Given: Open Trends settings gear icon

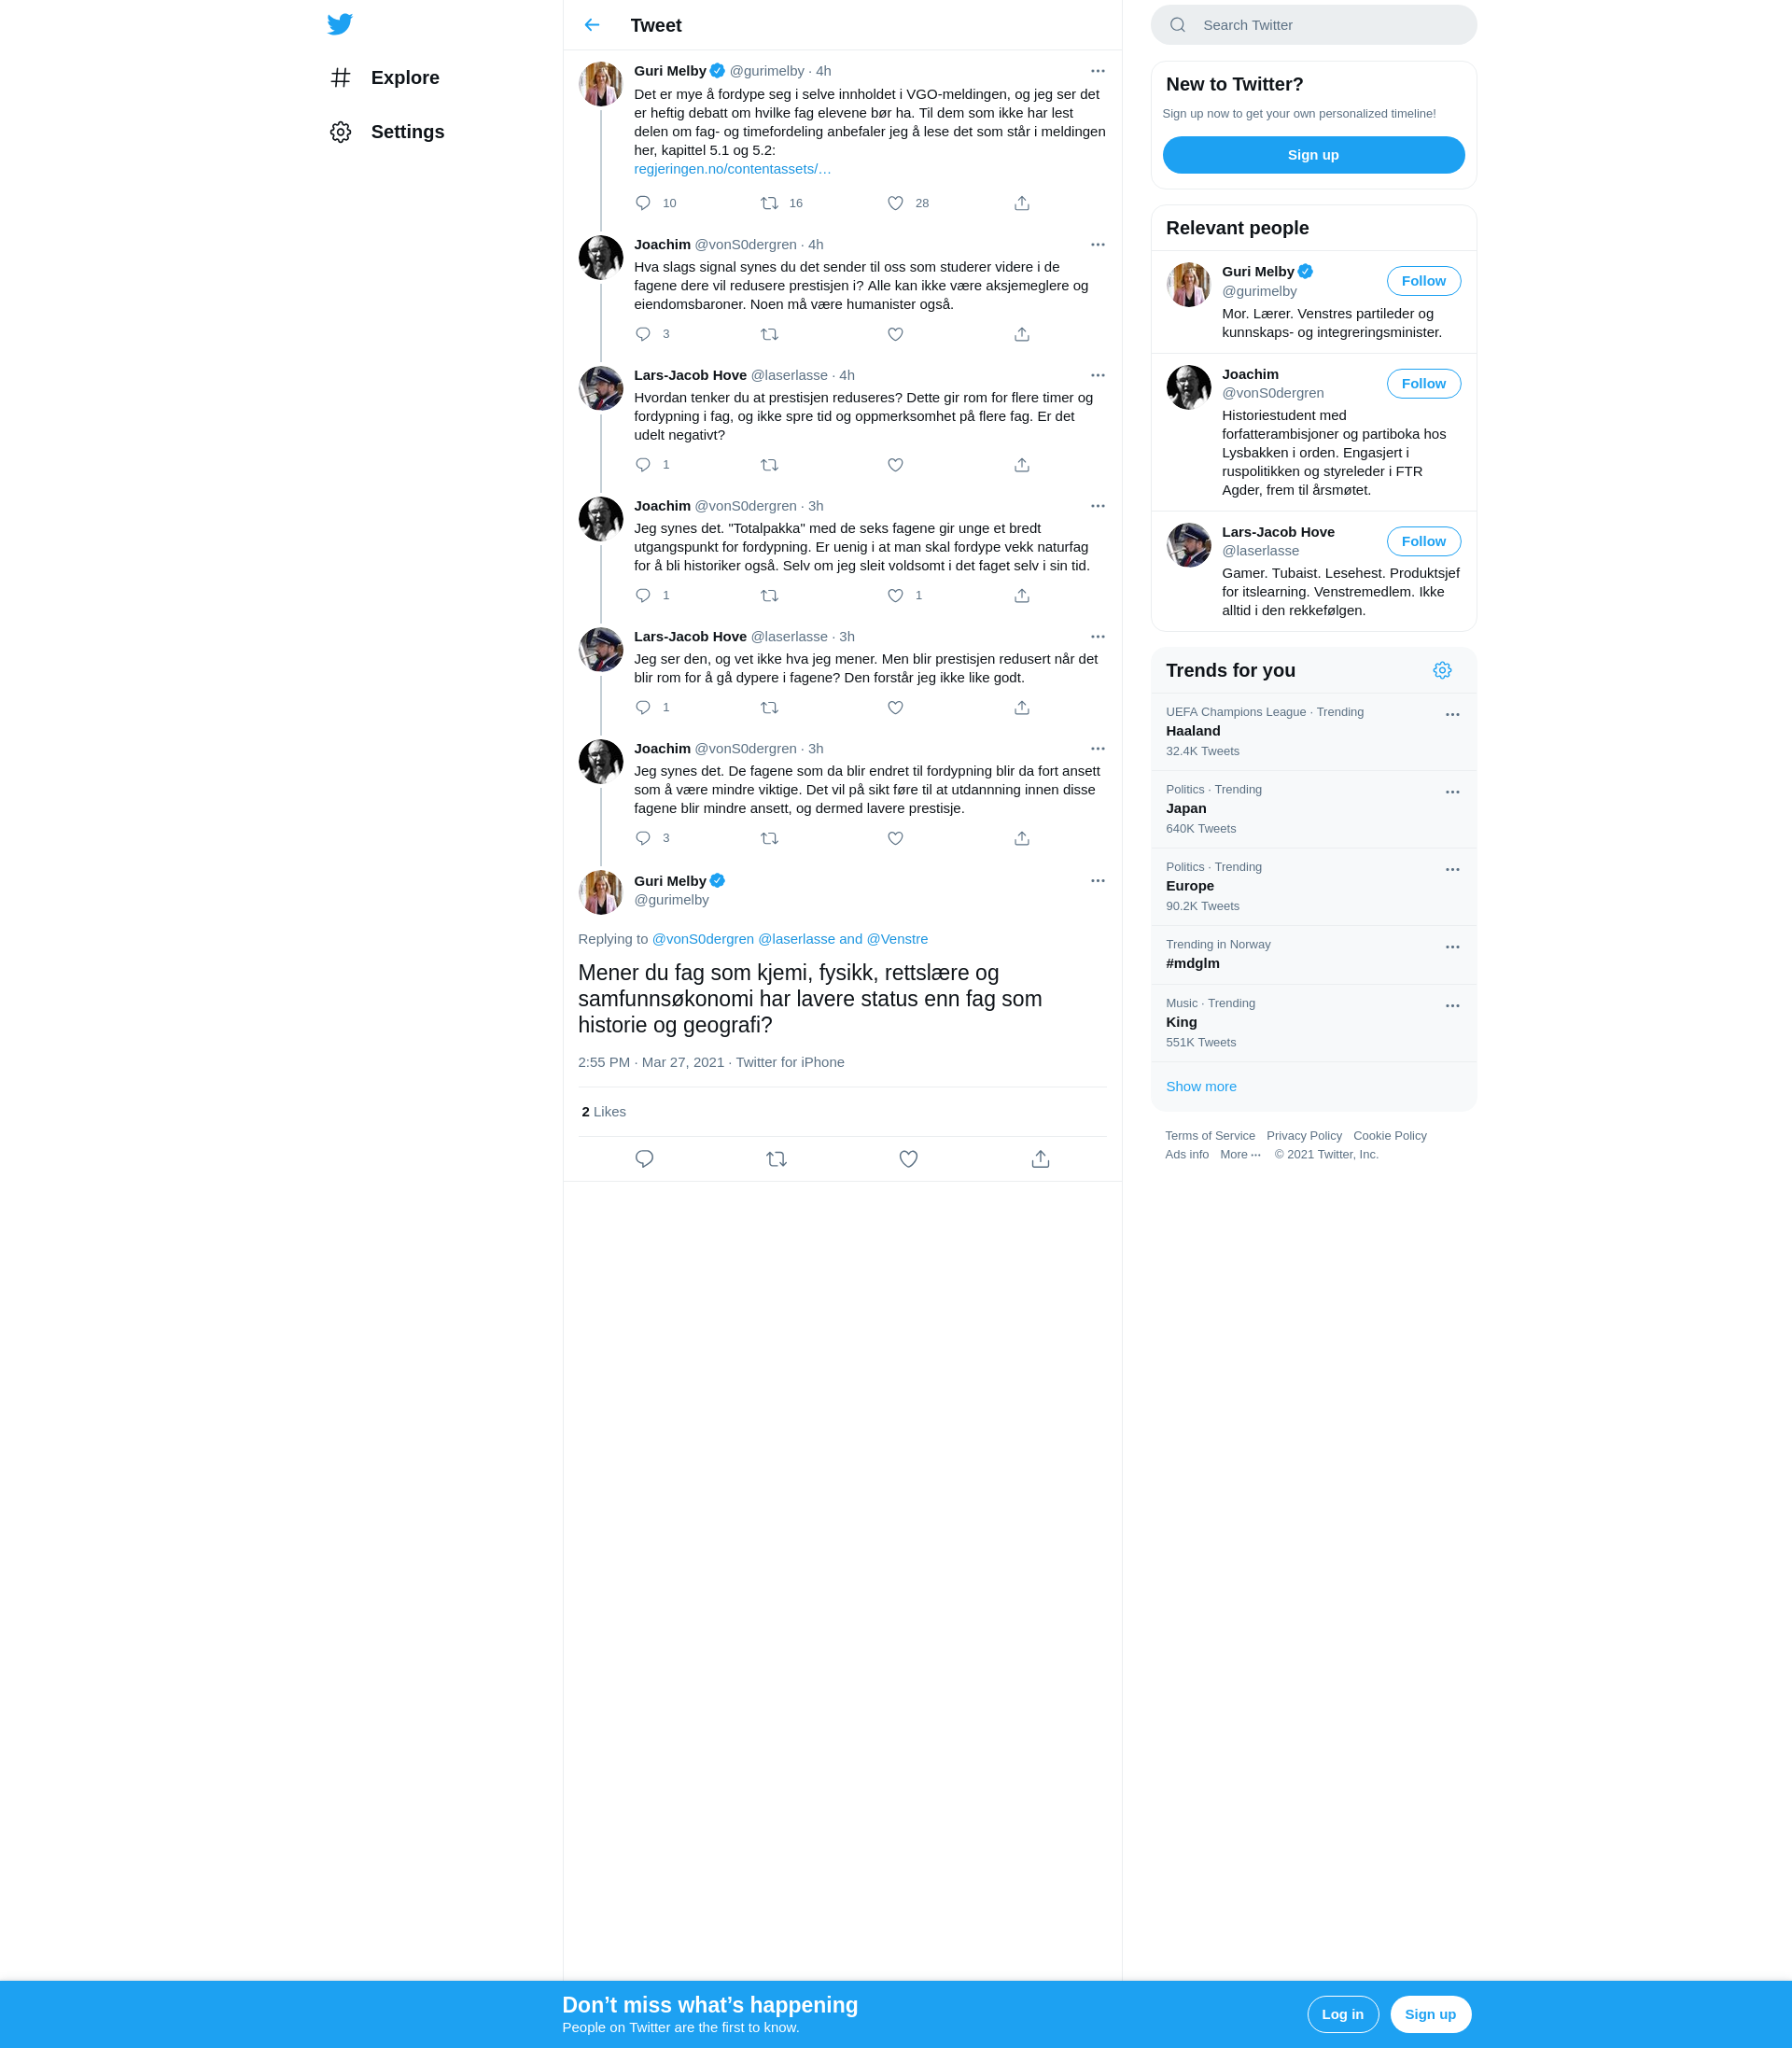Looking at the screenshot, I should coord(1442,670).
